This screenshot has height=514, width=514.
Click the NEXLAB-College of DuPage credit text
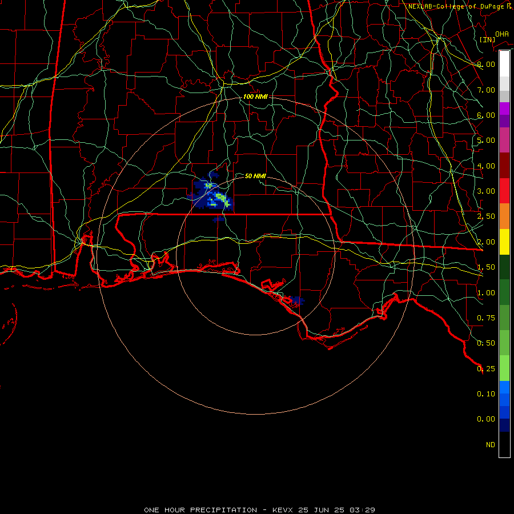click(x=459, y=6)
